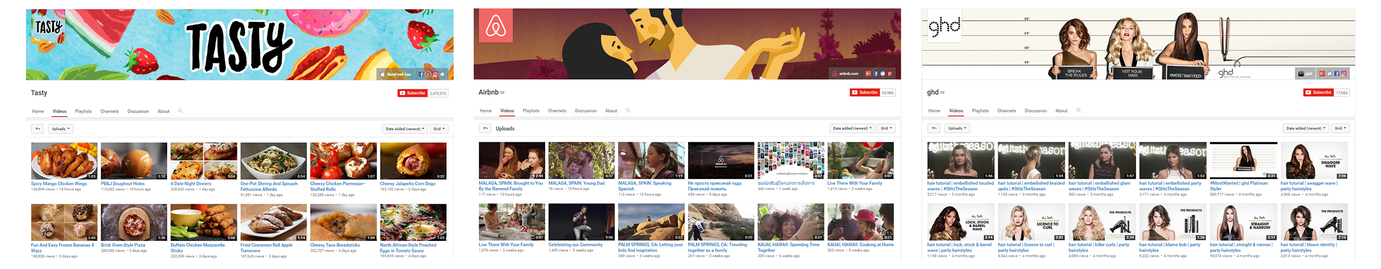The width and height of the screenshot is (1381, 269).
Task: Open Cheesy Jalapeño Corn Dogs video thumbnail
Action: tap(413, 161)
